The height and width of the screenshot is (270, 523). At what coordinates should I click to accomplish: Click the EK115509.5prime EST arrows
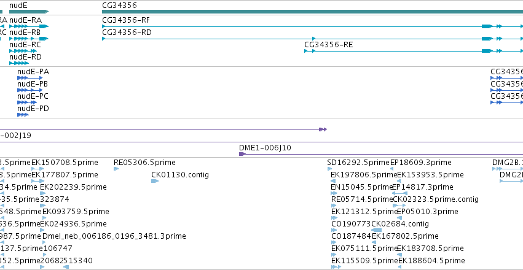point(336,267)
